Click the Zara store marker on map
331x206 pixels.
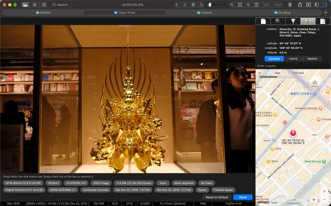point(272,148)
